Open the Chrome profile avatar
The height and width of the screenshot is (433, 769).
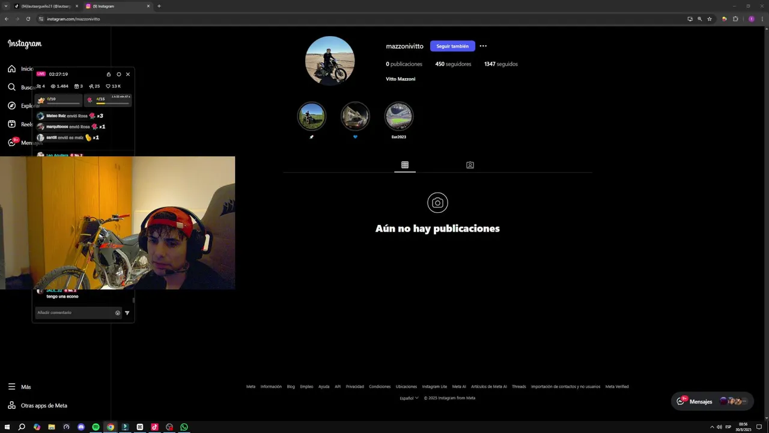[751, 19]
